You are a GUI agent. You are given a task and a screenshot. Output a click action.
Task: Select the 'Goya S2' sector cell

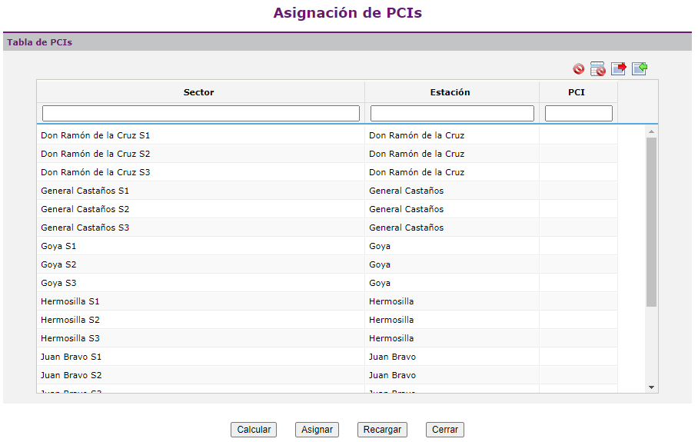point(201,264)
